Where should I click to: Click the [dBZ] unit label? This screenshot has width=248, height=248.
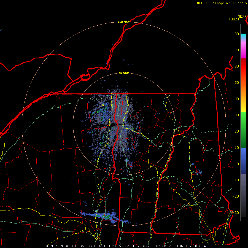(x=234, y=19)
